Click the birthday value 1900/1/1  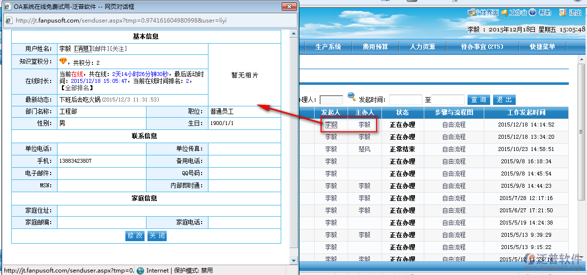[x=222, y=123]
